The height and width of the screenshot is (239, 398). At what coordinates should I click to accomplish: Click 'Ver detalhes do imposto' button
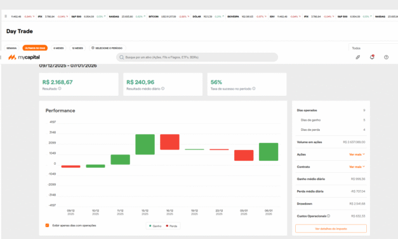click(331, 229)
